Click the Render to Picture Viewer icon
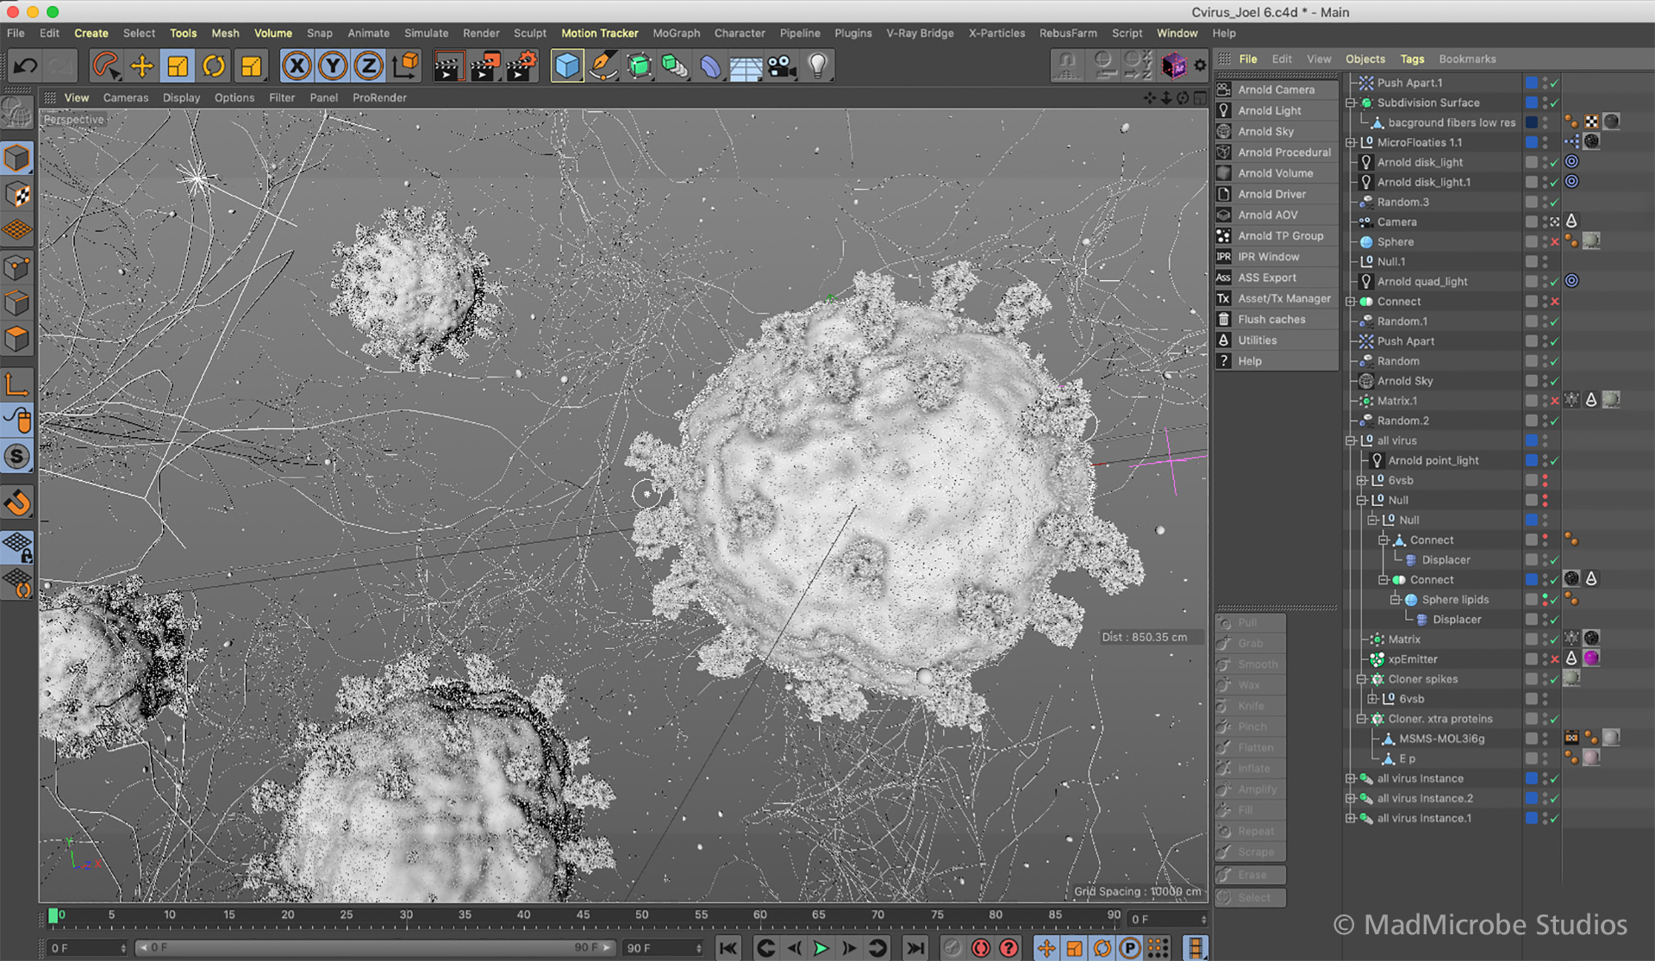The width and height of the screenshot is (1655, 961). [484, 66]
